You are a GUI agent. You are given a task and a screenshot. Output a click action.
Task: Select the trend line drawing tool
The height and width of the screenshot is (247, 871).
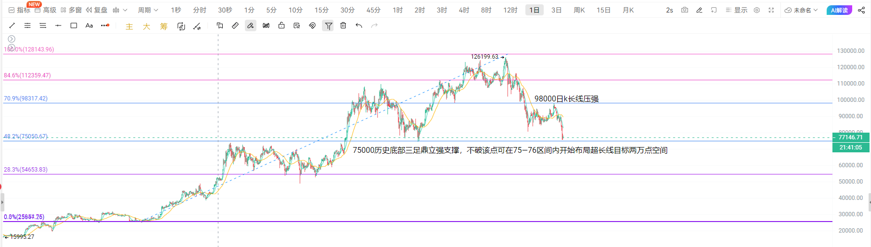point(12,25)
